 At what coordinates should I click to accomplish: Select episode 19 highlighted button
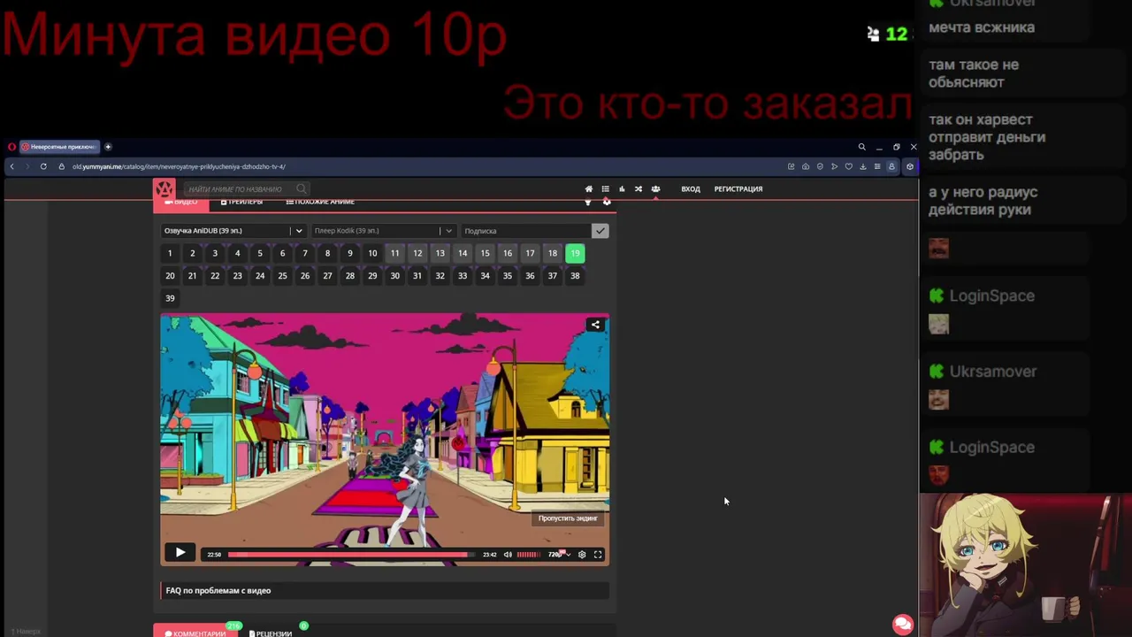[575, 253]
